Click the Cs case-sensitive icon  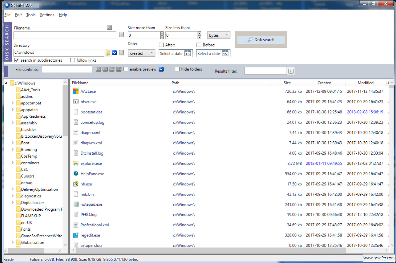(x=105, y=69)
